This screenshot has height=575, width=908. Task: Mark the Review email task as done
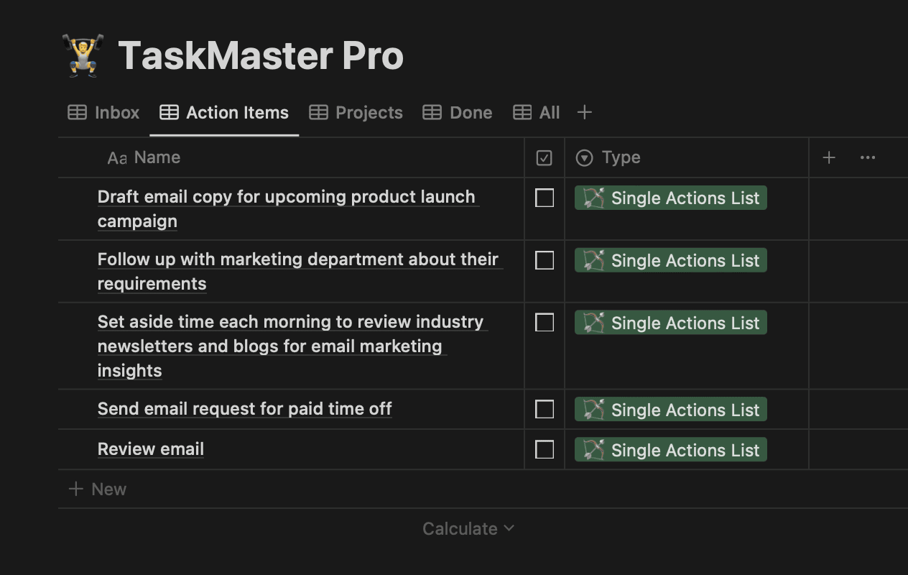point(545,450)
